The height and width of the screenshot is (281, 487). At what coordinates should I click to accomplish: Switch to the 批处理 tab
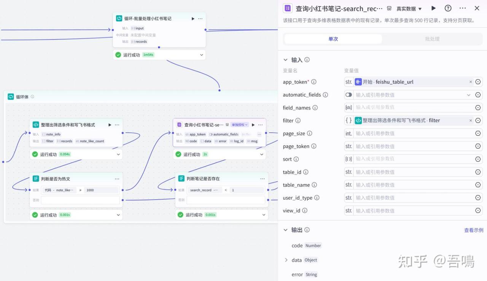coord(432,39)
